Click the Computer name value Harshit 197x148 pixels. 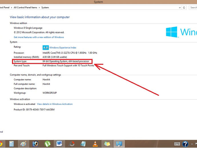click(46, 80)
